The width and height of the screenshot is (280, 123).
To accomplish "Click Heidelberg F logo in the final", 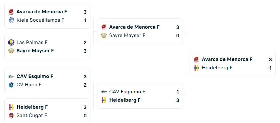I will pyautogui.click(x=196, y=68).
